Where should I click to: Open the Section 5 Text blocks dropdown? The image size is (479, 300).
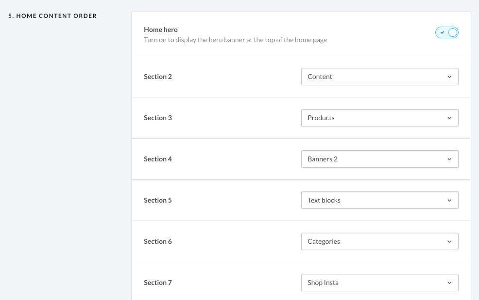[379, 200]
